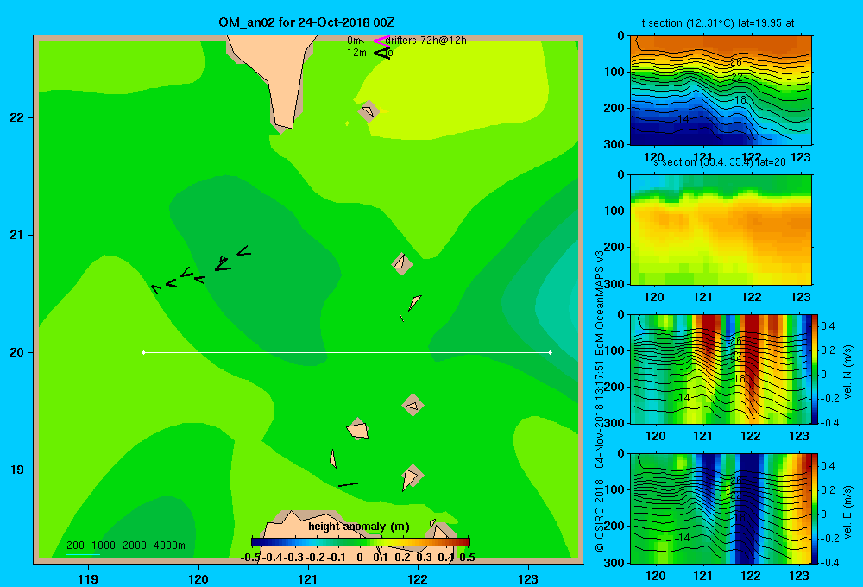Click the 'vel. E (m/s)' axis label

tap(848, 511)
